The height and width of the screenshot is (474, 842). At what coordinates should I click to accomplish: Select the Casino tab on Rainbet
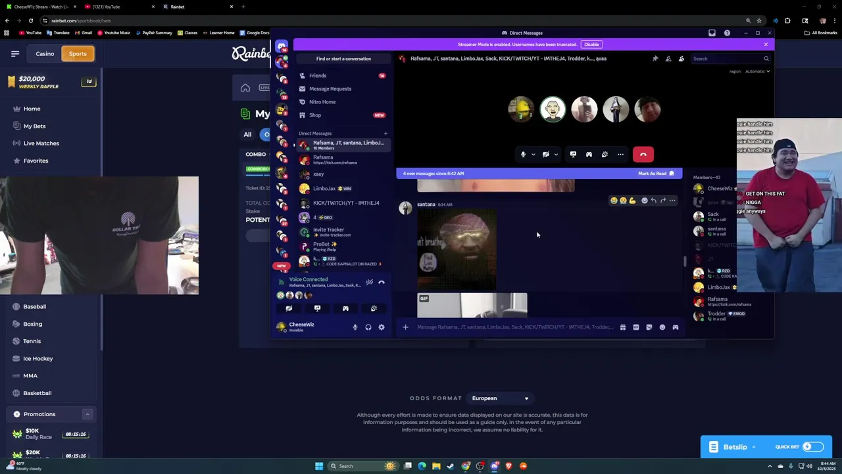(45, 54)
